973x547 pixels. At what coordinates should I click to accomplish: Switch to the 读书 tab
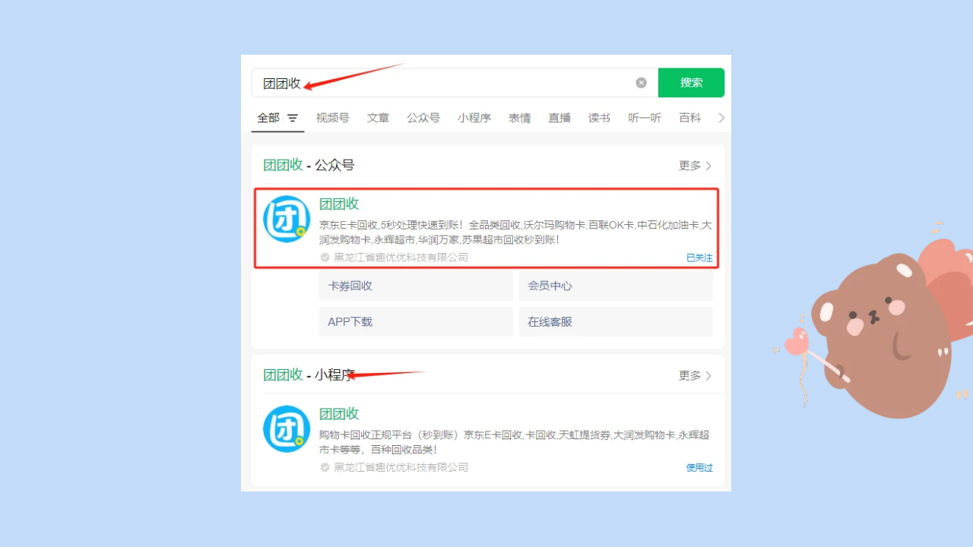(x=599, y=118)
